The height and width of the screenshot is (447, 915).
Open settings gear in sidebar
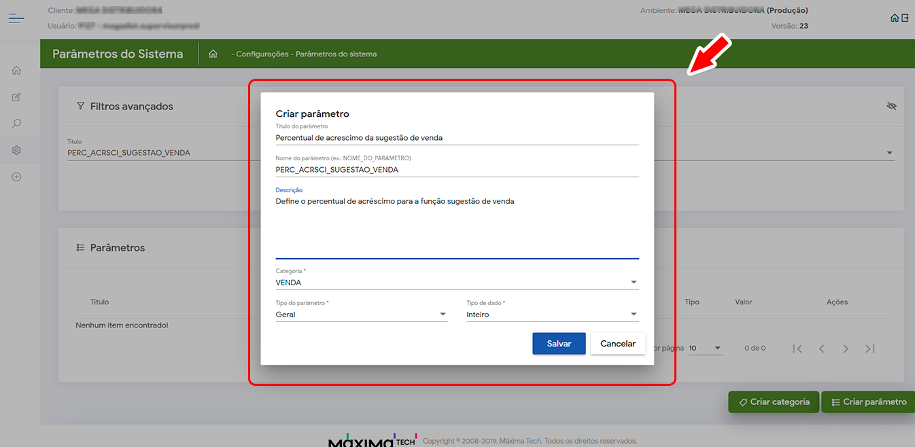(16, 150)
